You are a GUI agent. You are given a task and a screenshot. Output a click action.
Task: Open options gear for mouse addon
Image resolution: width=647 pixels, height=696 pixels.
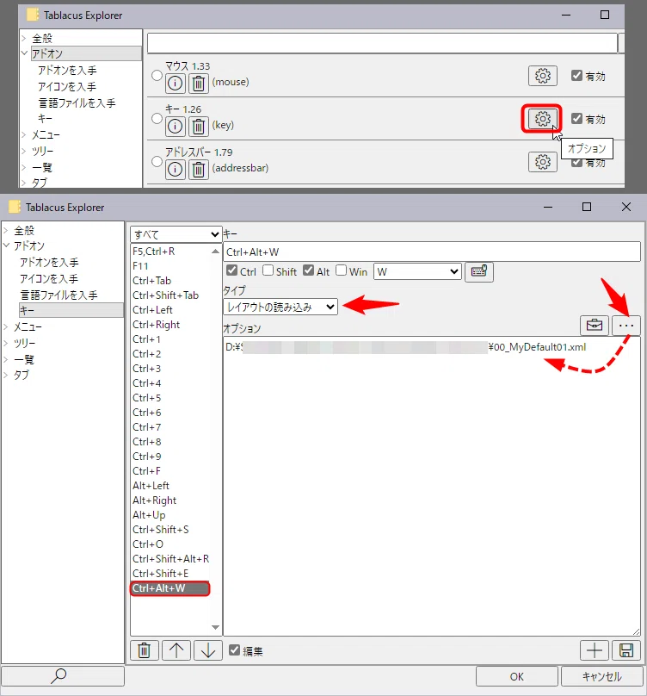click(542, 76)
